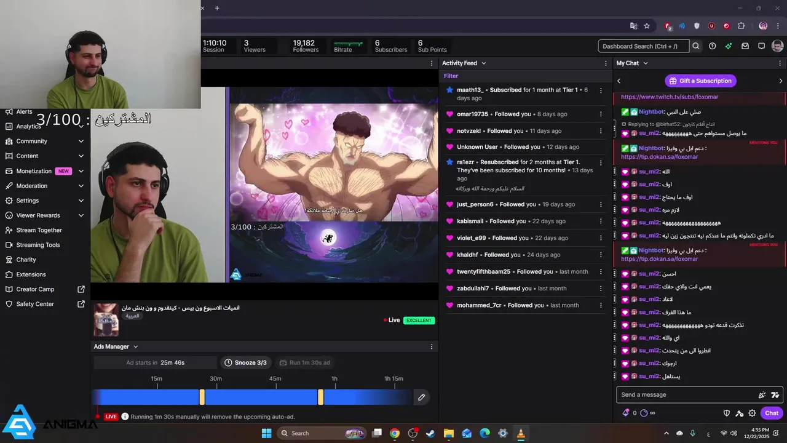Viewport: 787px width, 443px height.
Task: Open Shield Mode icon below chat
Action: tap(727, 413)
